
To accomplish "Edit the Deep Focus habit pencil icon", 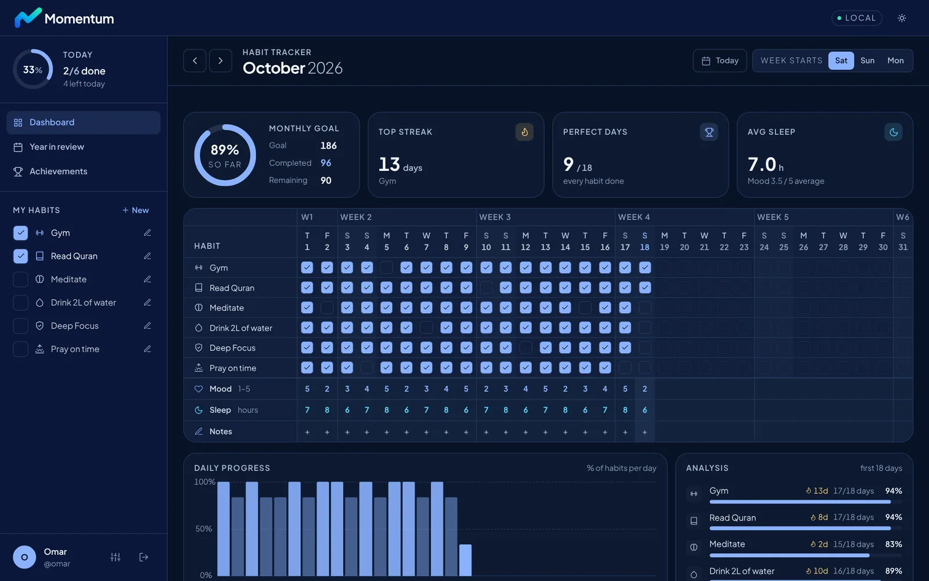I will [x=147, y=326].
